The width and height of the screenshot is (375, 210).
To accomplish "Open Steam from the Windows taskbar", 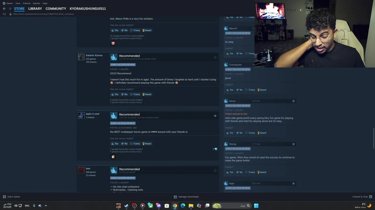I will point(126,206).
